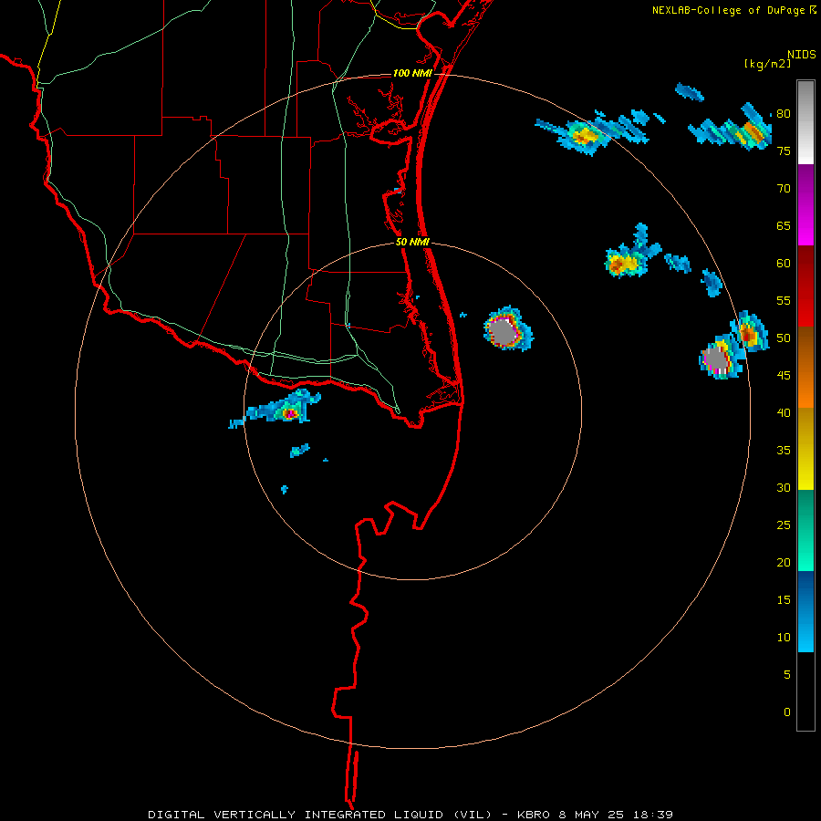The width and height of the screenshot is (821, 821).
Task: Click the 60 value on the color scale
Action: [x=784, y=264]
